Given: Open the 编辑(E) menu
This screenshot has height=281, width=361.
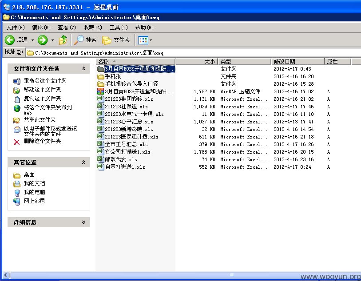Looking at the screenshot, I should tap(41, 28).
